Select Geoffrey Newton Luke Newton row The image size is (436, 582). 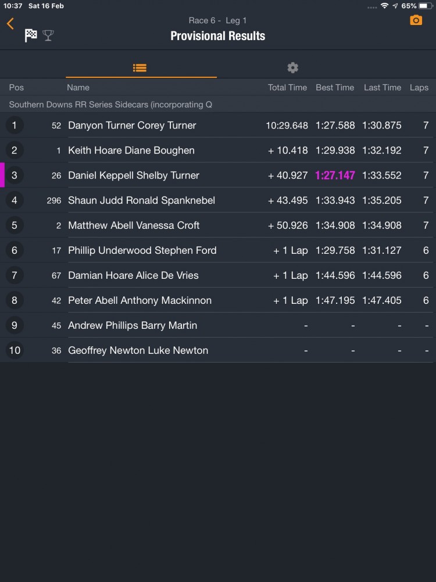[138, 350]
